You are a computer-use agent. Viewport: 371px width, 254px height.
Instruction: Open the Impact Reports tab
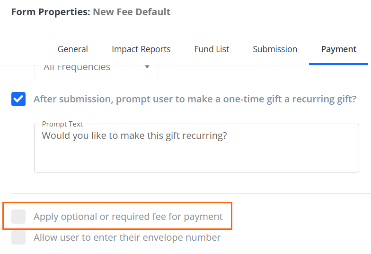[x=141, y=49]
